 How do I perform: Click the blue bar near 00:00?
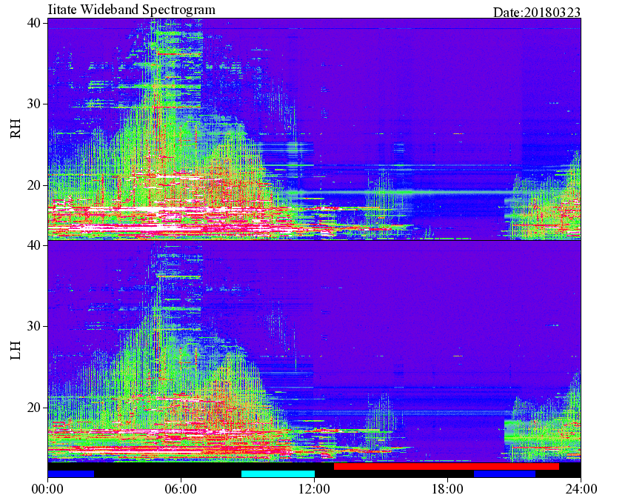71,474
